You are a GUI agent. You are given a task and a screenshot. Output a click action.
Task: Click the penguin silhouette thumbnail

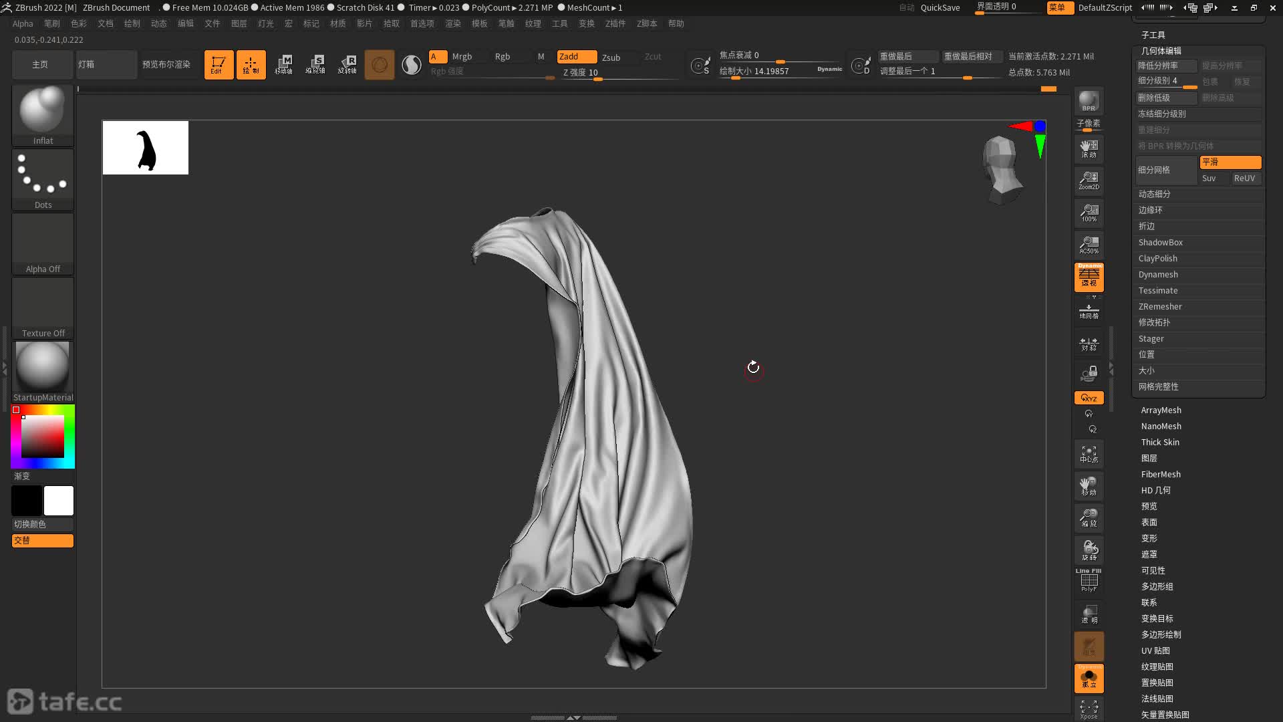coord(146,148)
